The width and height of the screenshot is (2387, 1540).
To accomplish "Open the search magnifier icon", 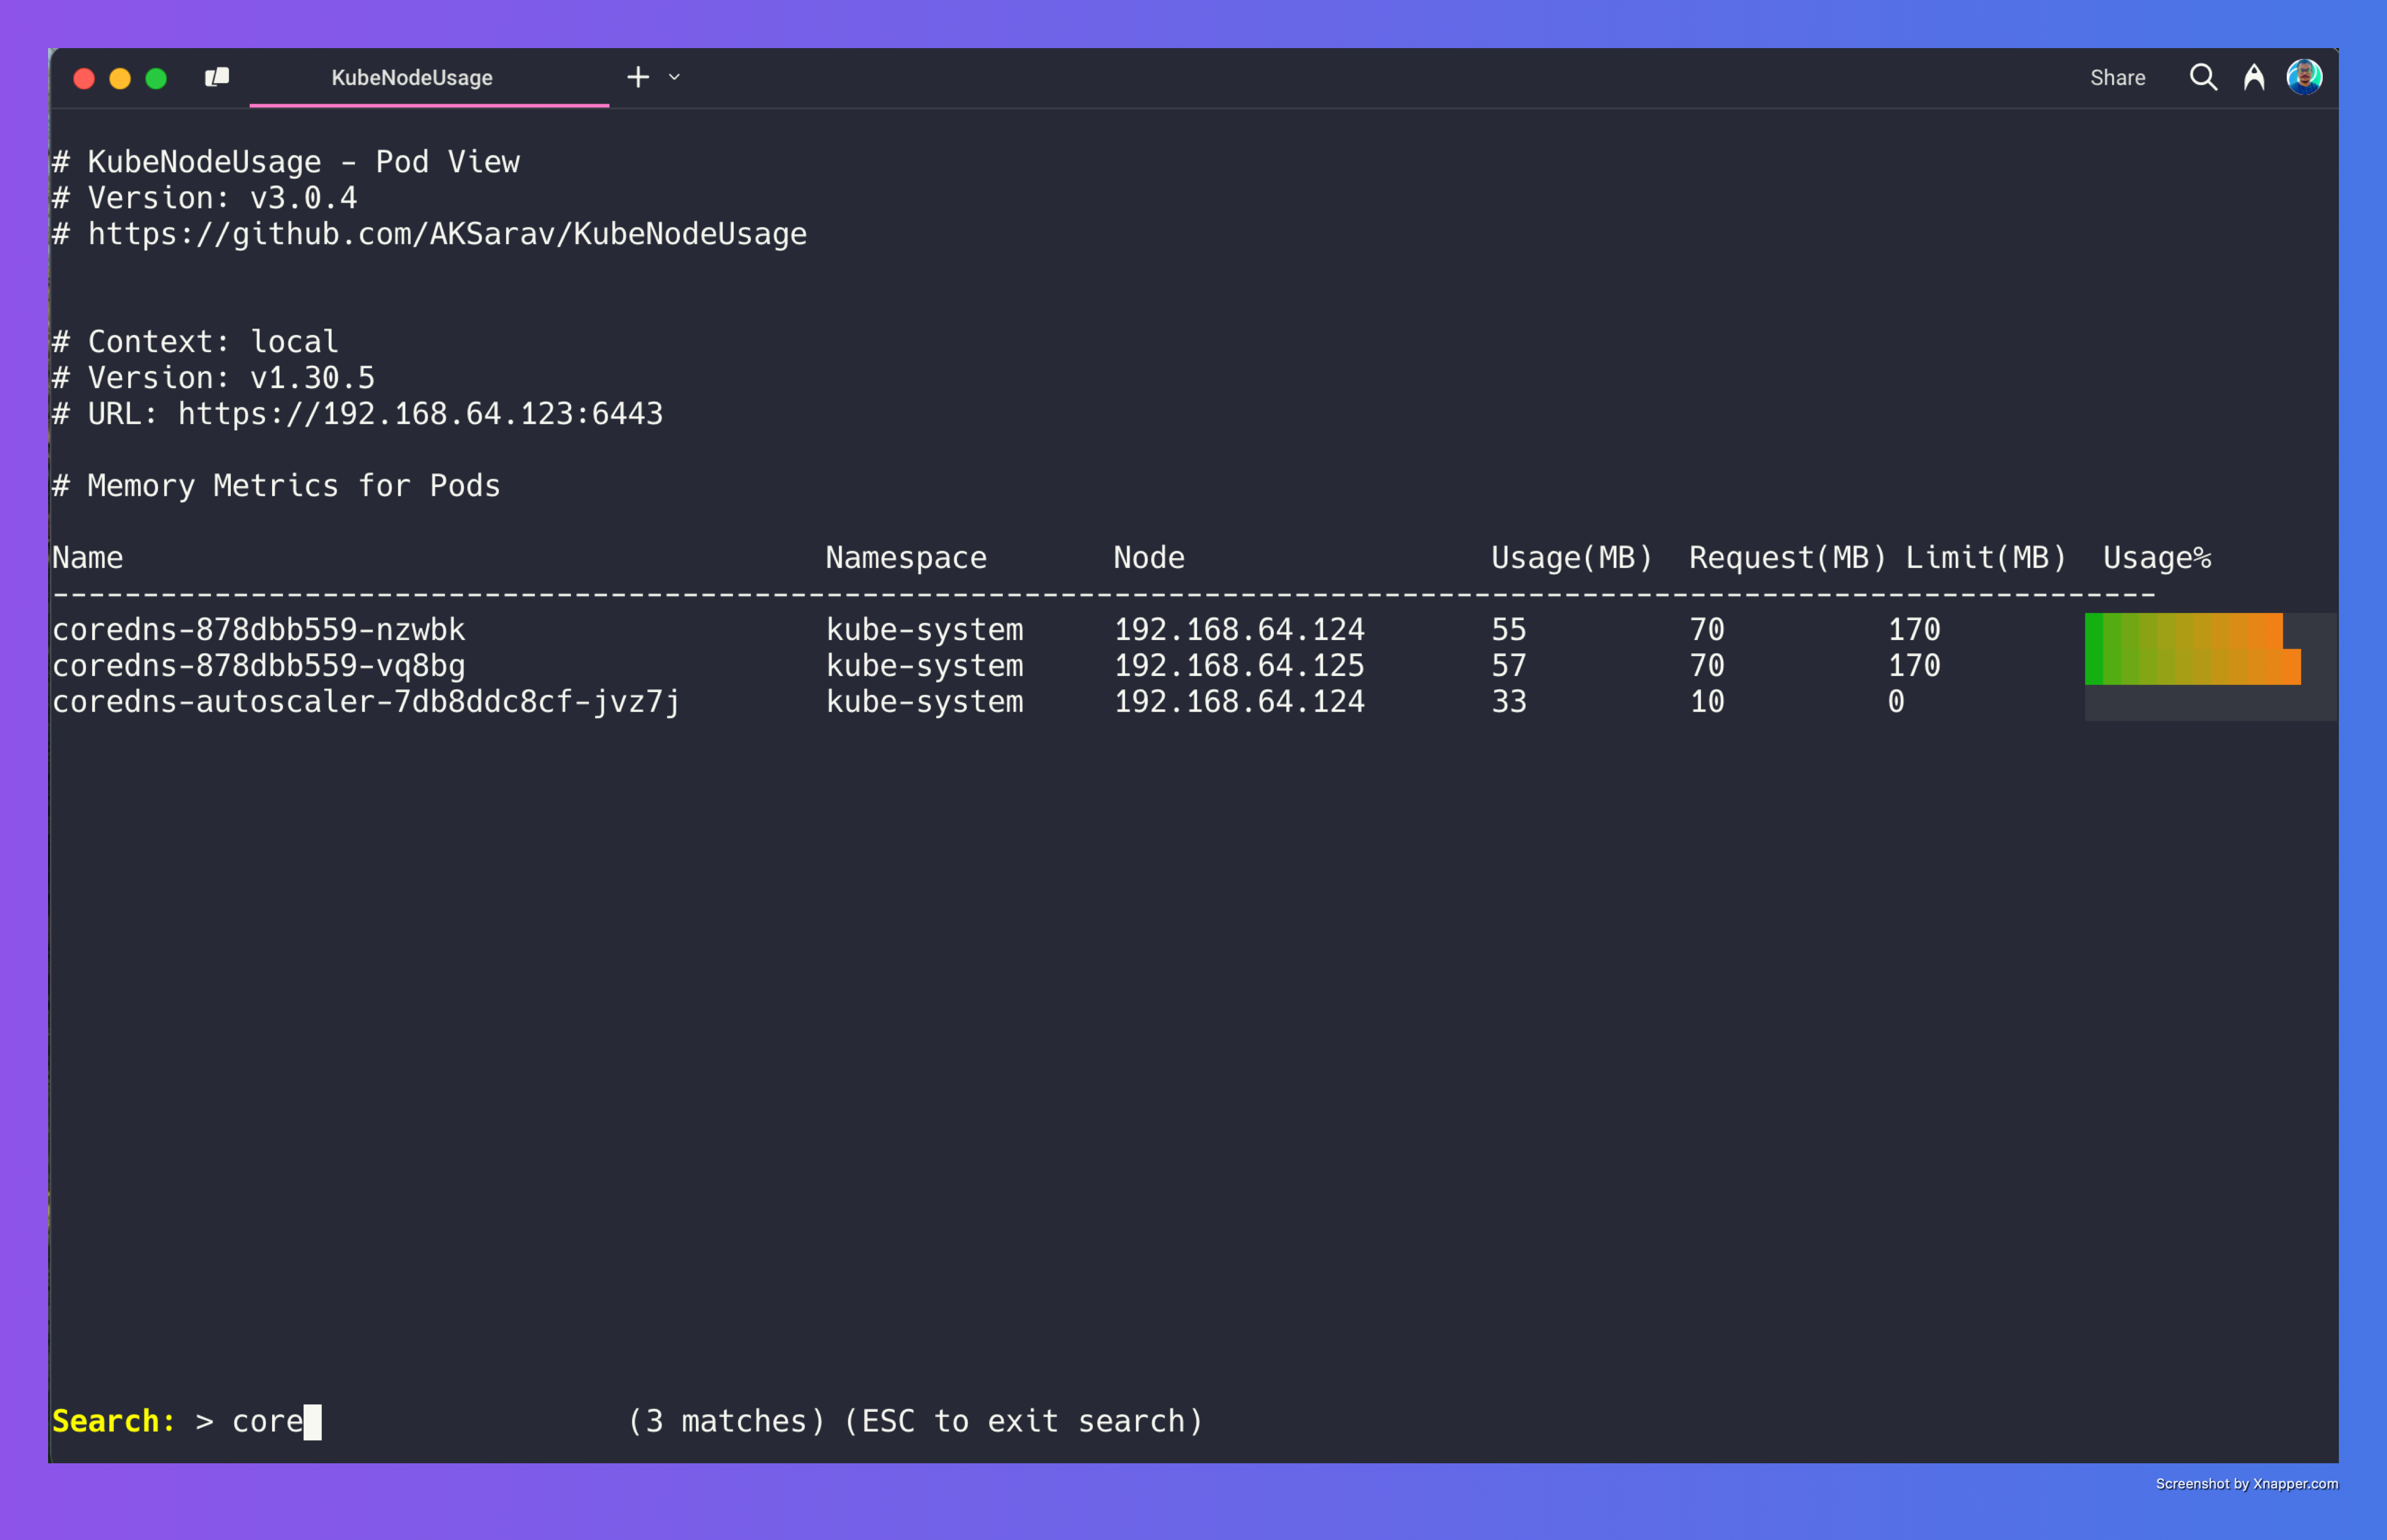I will [x=2203, y=77].
